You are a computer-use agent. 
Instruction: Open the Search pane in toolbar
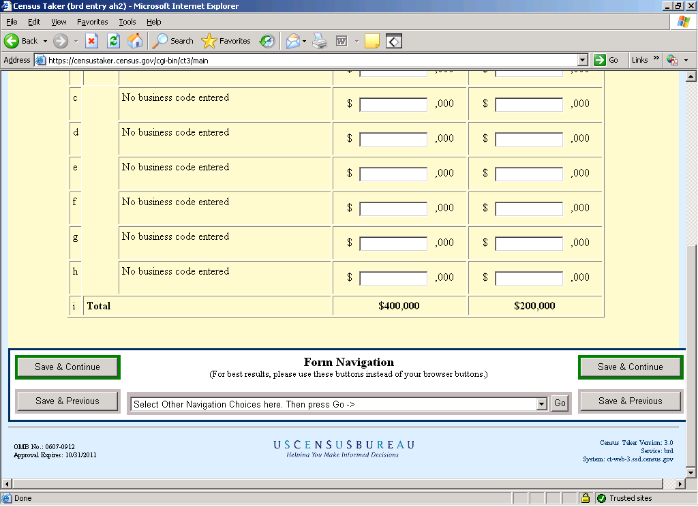(x=173, y=41)
